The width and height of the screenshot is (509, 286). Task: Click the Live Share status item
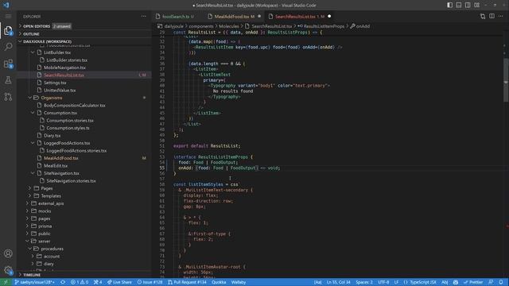pos(119,282)
